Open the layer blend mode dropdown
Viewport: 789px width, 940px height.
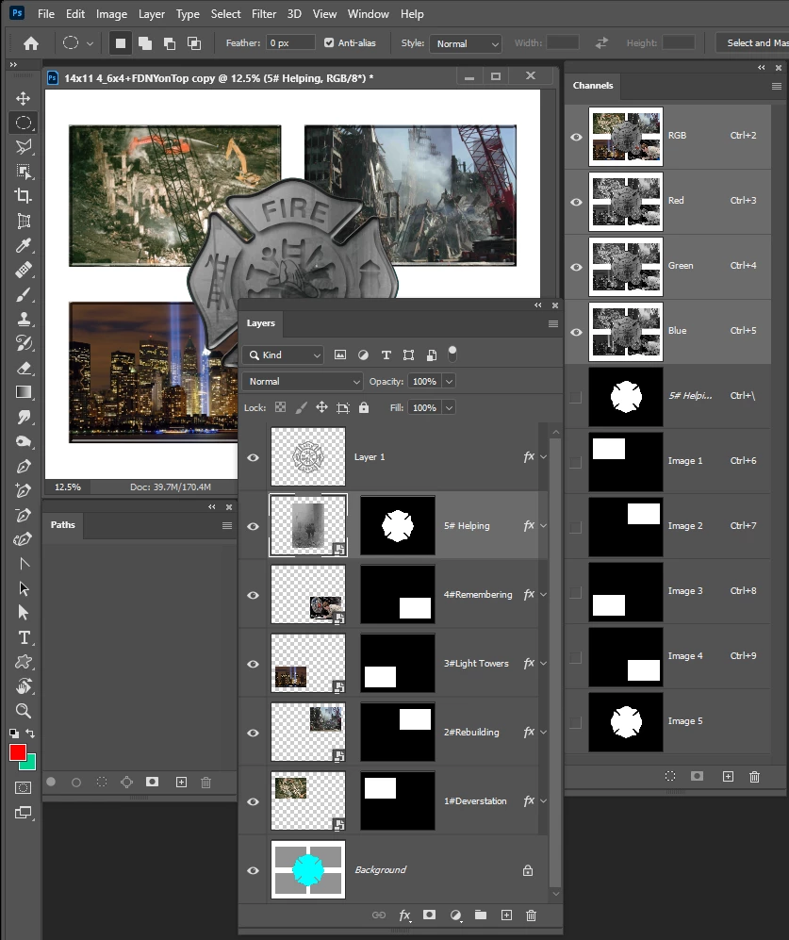click(x=303, y=381)
